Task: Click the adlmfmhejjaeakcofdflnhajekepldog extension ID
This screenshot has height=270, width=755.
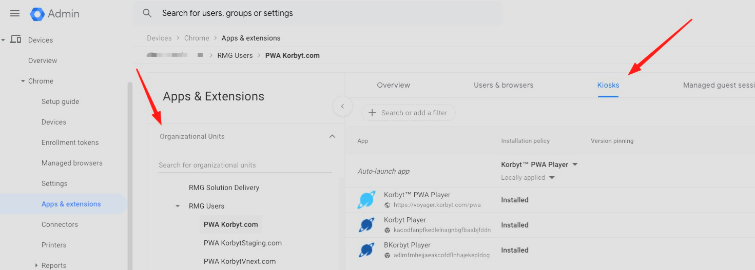Action: click(441, 255)
